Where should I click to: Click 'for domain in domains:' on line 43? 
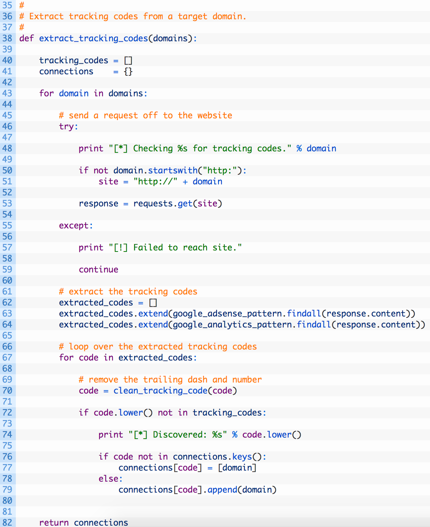93,94
